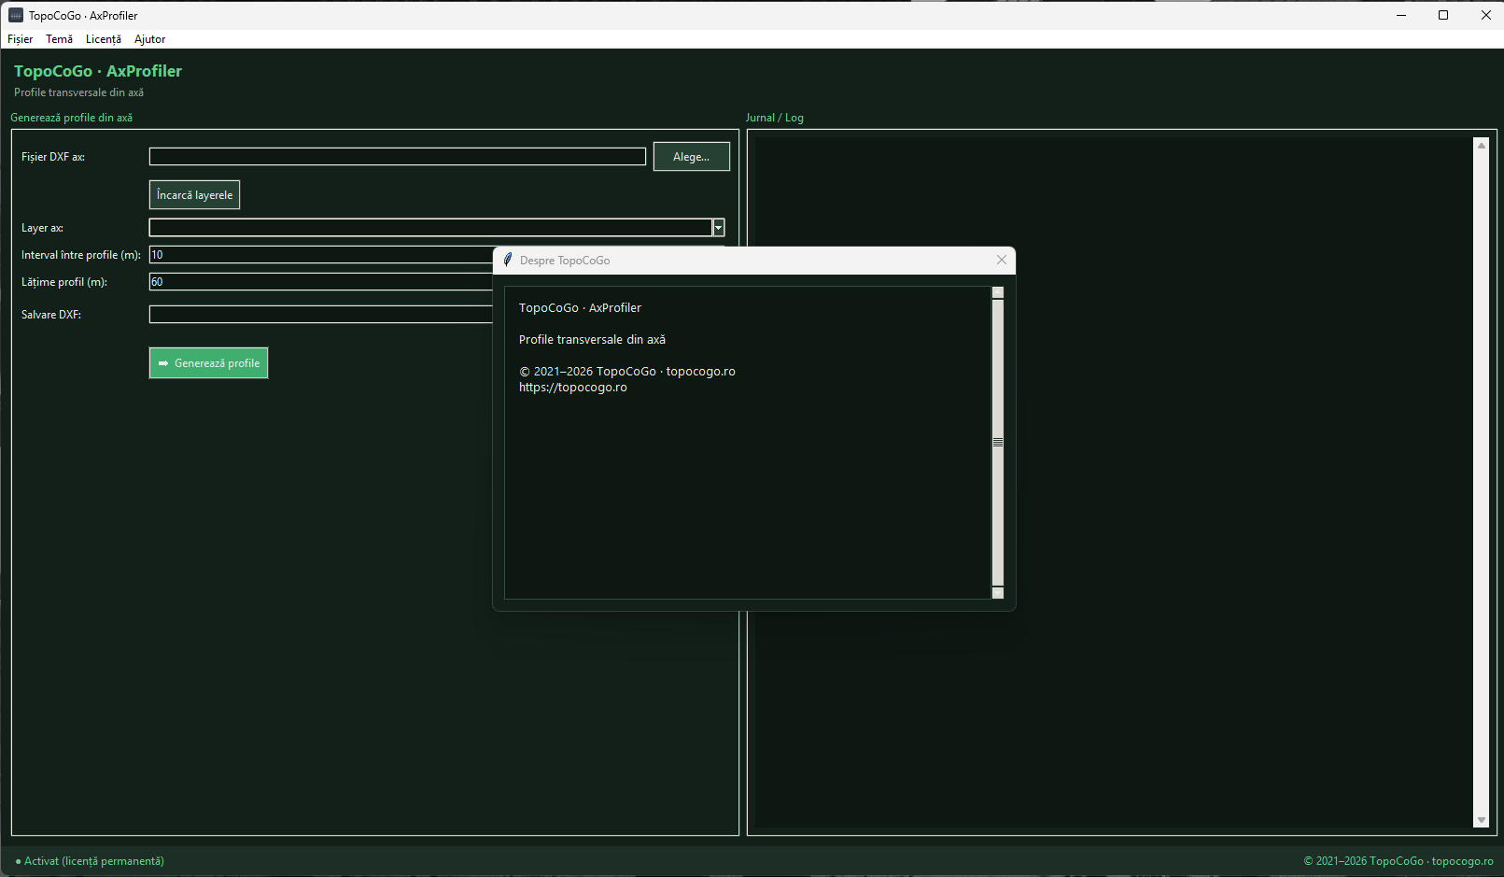Focus the Fișier DXF ax input field
Image resolution: width=1504 pixels, height=877 pixels.
tap(398, 156)
